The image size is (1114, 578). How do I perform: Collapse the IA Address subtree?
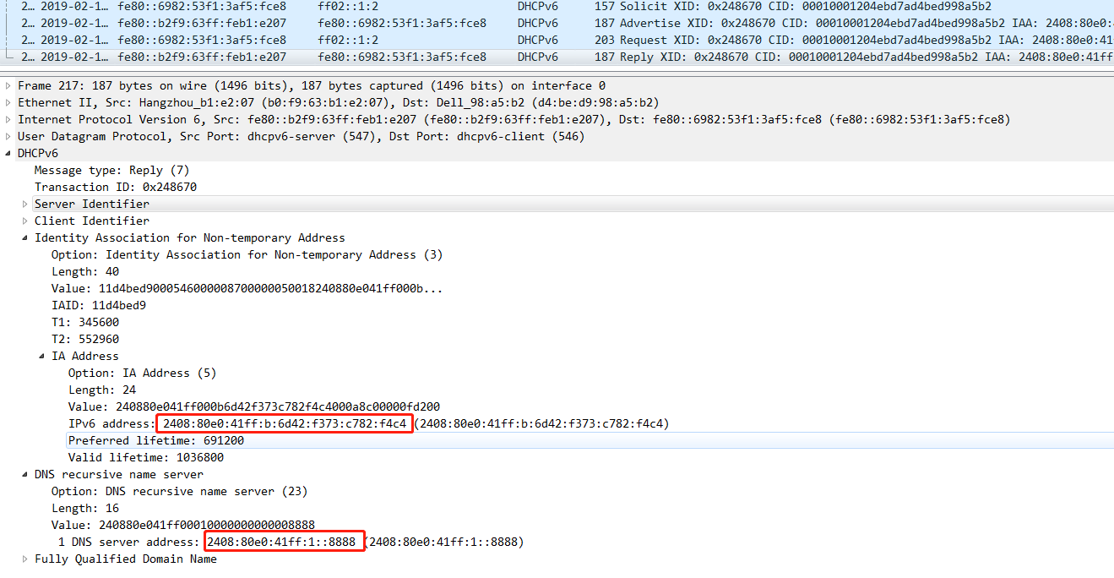click(x=41, y=356)
